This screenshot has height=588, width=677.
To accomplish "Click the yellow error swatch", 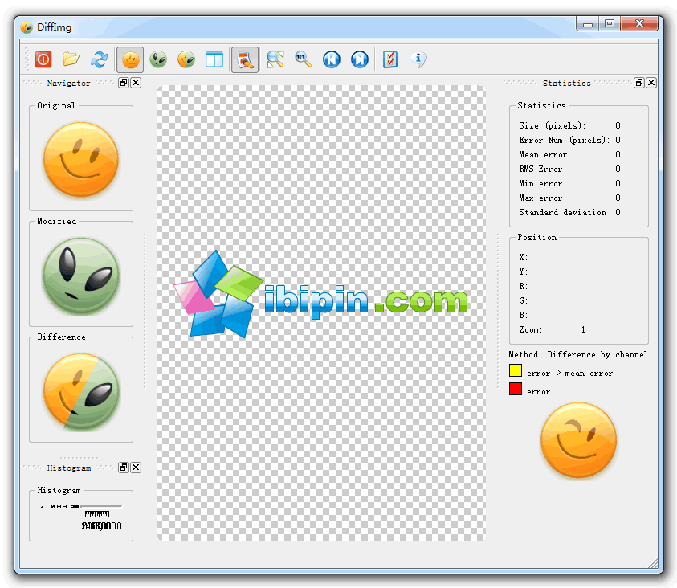I will pos(516,370).
